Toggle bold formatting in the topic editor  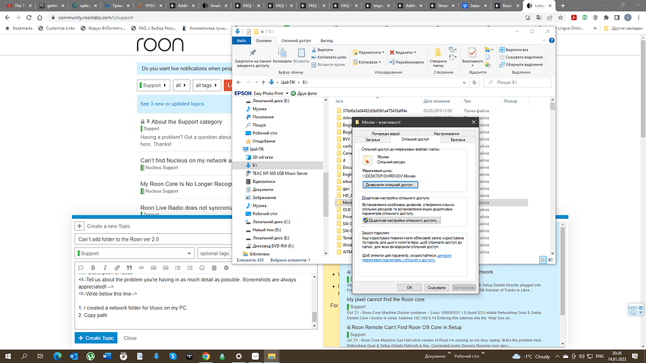point(93,268)
